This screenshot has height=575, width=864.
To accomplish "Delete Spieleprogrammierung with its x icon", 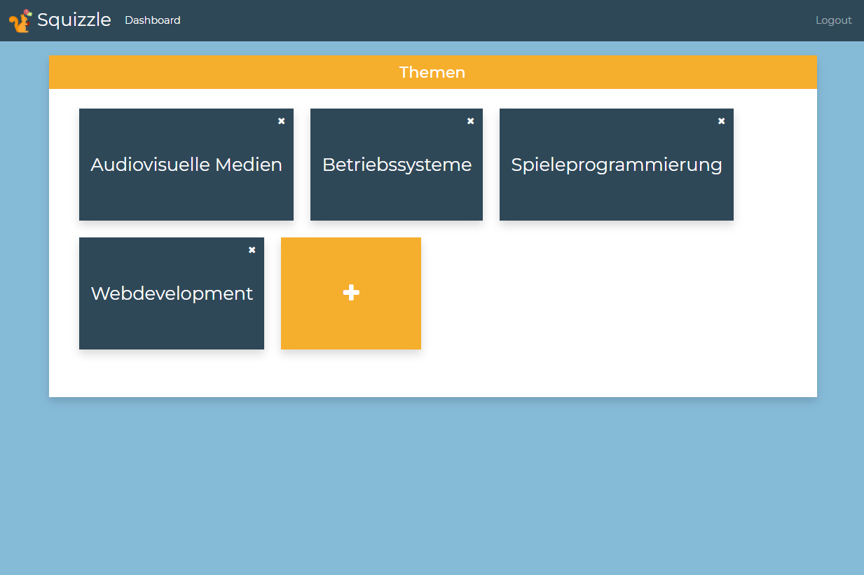I will 722,121.
